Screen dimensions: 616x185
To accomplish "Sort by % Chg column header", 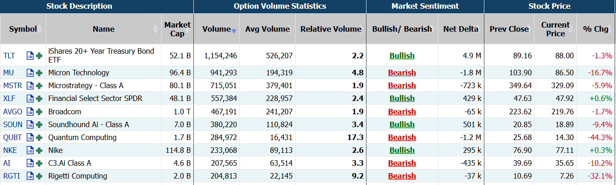I will (596, 29).
